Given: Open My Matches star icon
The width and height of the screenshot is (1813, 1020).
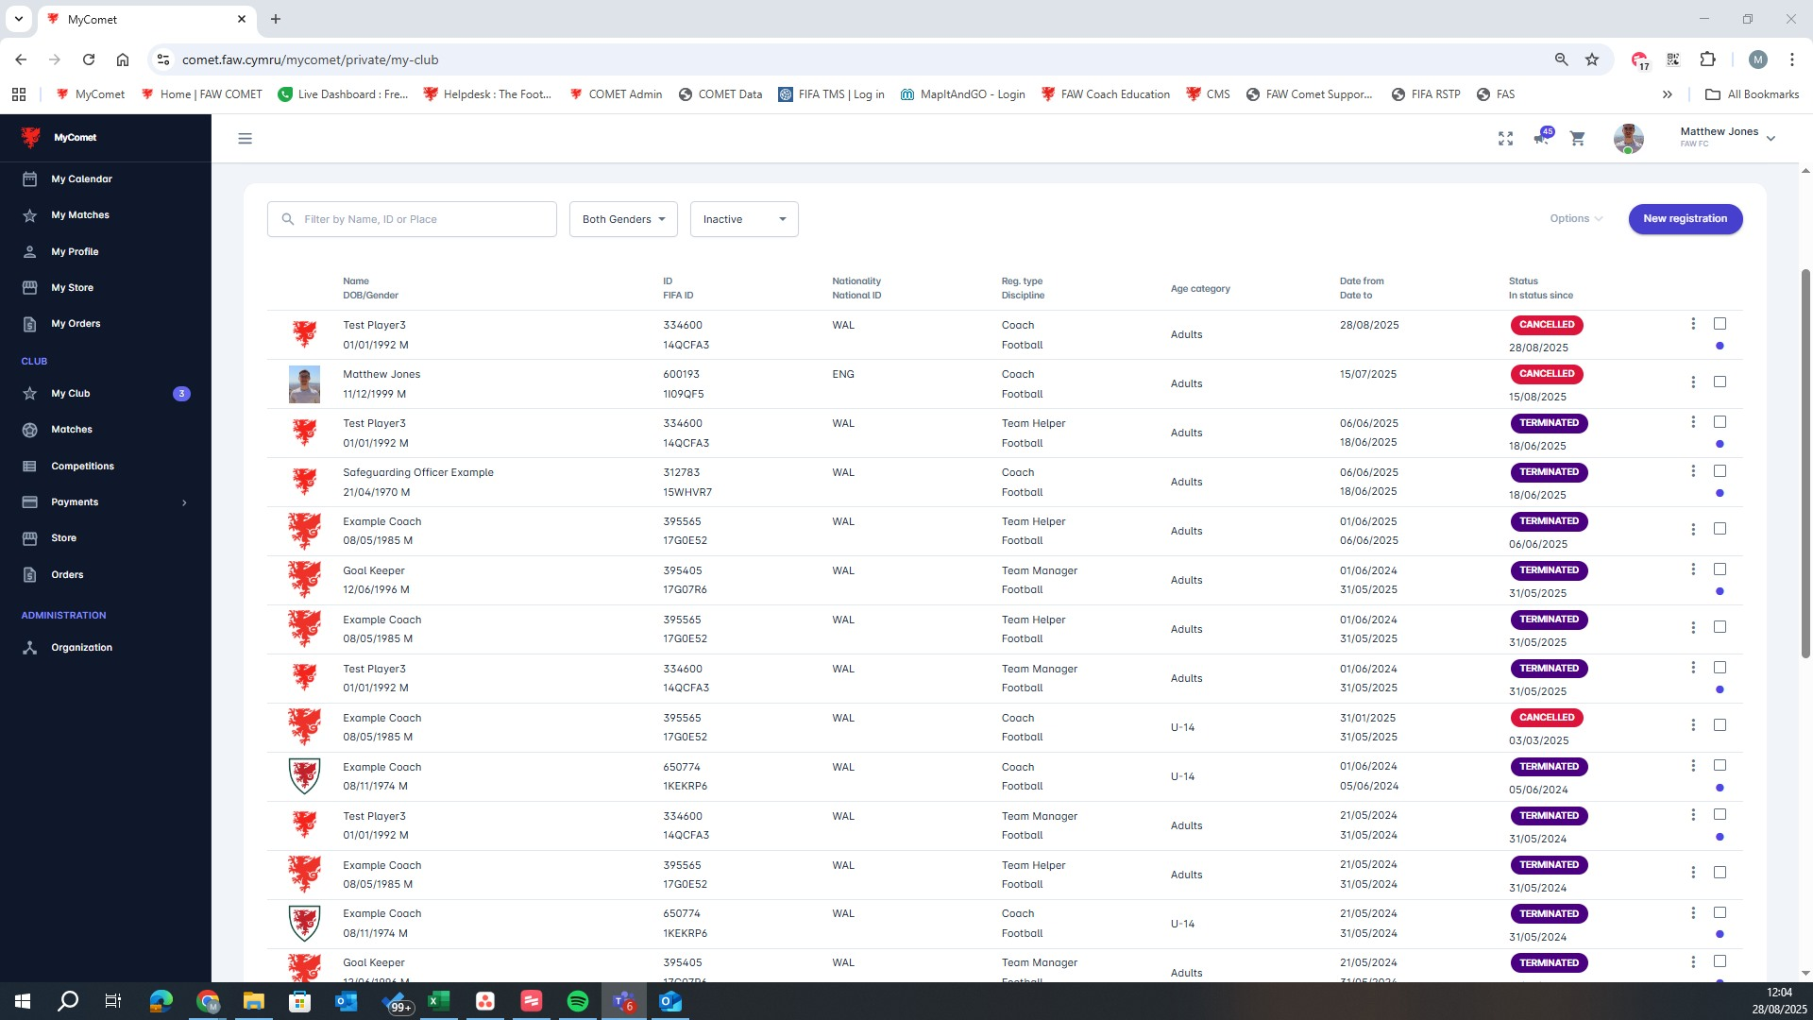Looking at the screenshot, I should click(x=30, y=215).
